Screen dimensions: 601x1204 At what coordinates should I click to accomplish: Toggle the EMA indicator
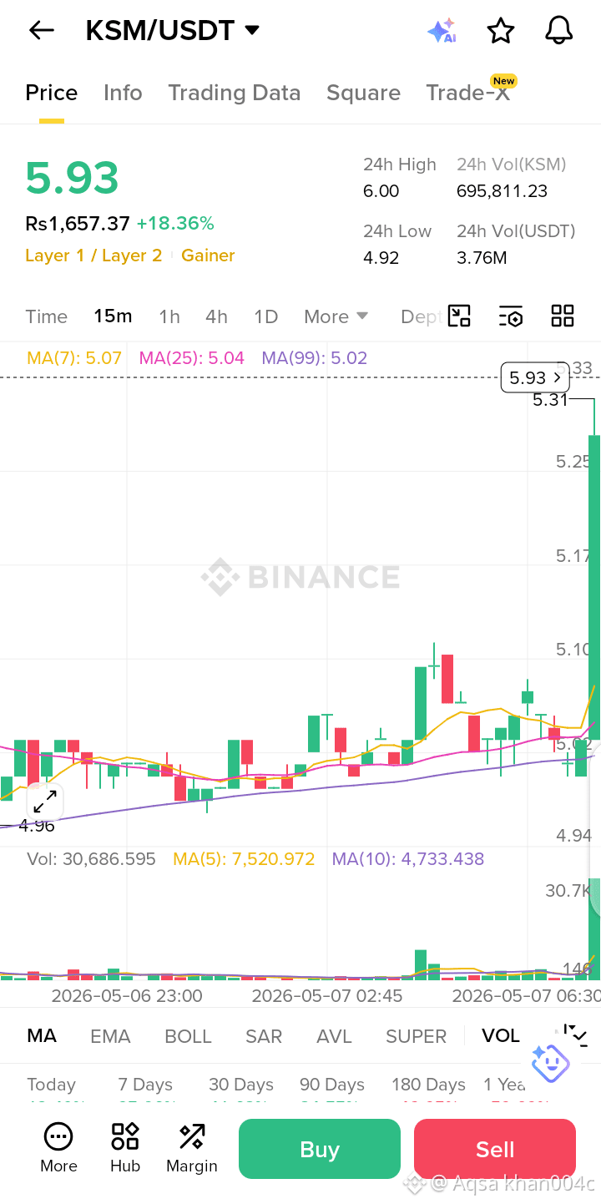click(110, 1036)
